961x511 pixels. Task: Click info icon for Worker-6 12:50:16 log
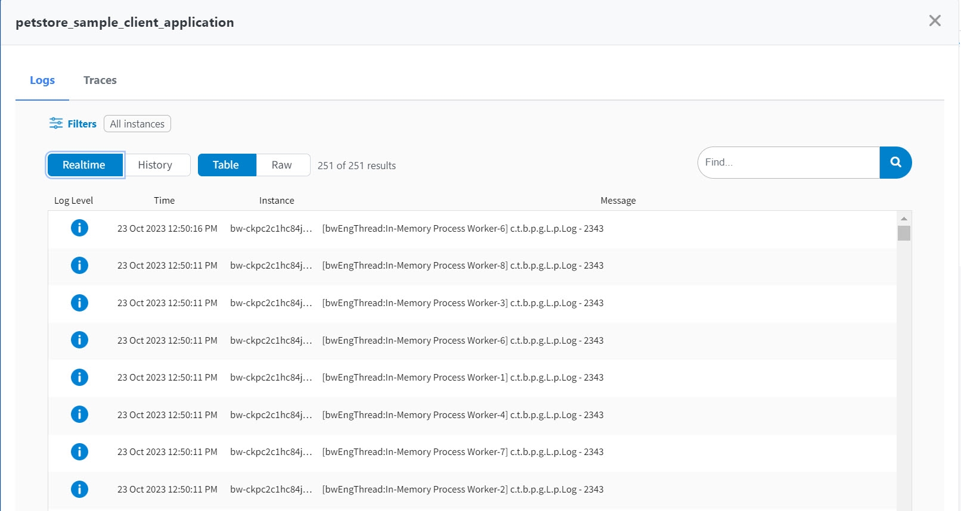pos(79,228)
